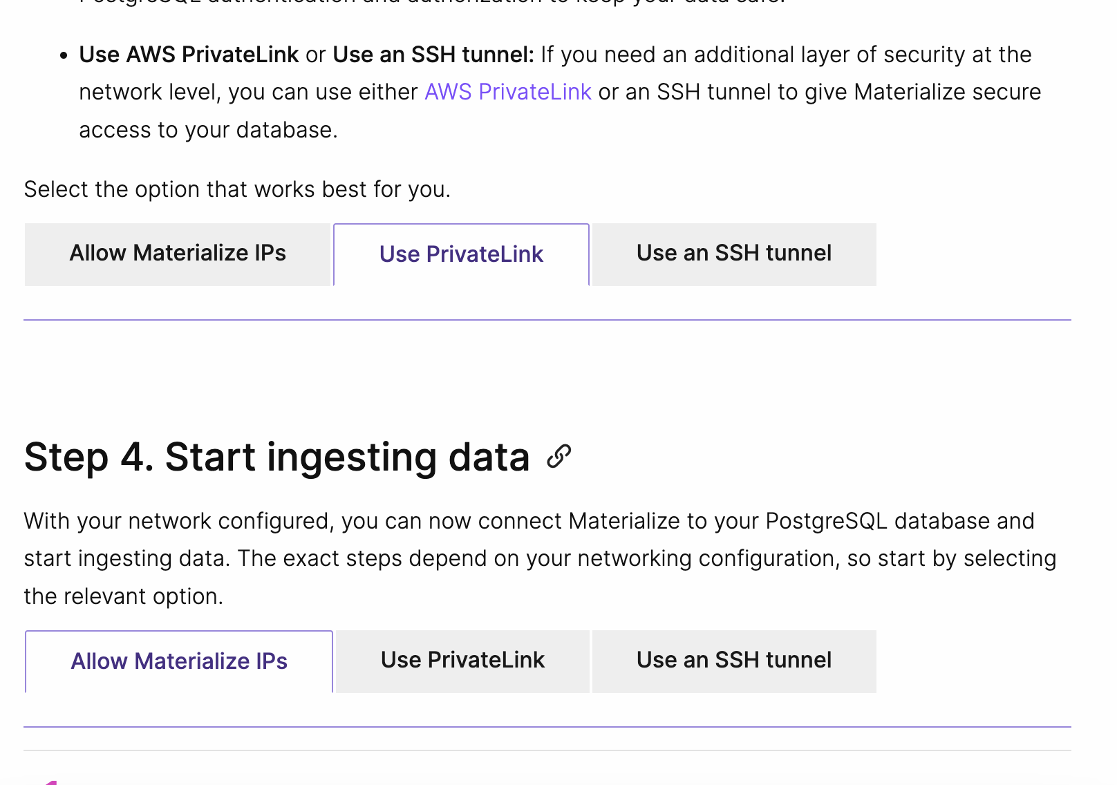This screenshot has height=785, width=1117.
Task: Select the bullet marker before Use AWS PrivateLink
Action: pyautogui.click(x=64, y=55)
